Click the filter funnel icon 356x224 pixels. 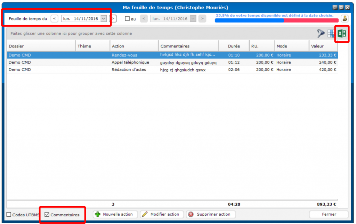tap(320, 34)
